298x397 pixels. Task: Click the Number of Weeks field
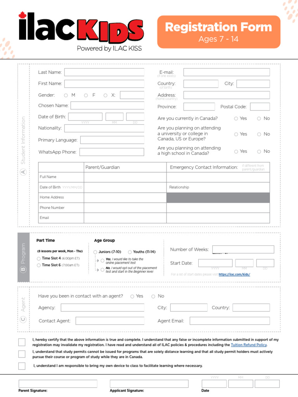coord(243,249)
